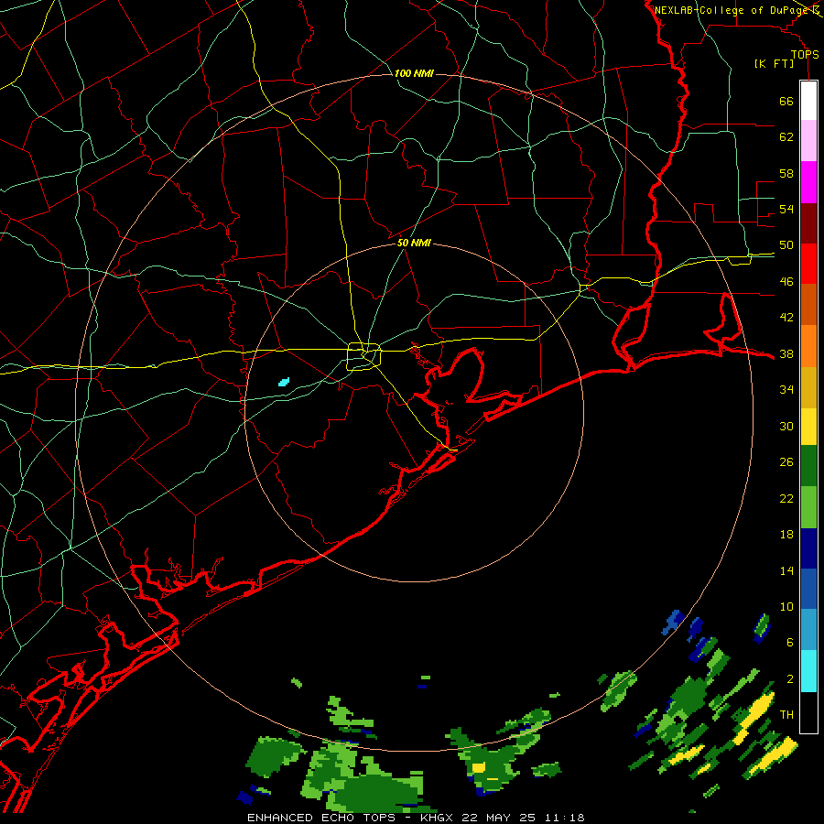Choose the gold legend swatch
Screen dimensions: 824x824
(x=808, y=387)
